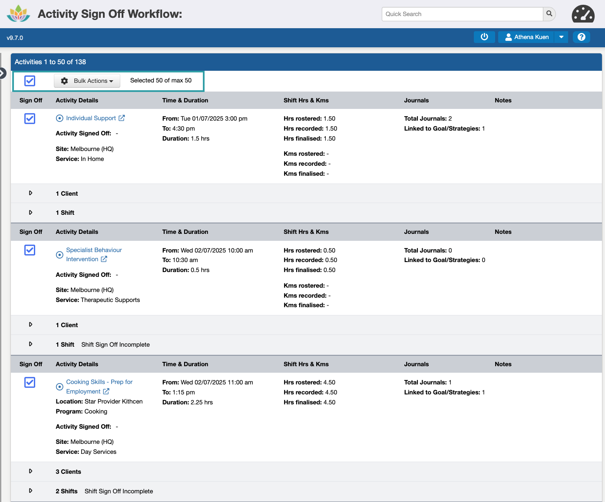Open the Athena Kuen user menu
This screenshot has height=502, width=605.
point(526,37)
